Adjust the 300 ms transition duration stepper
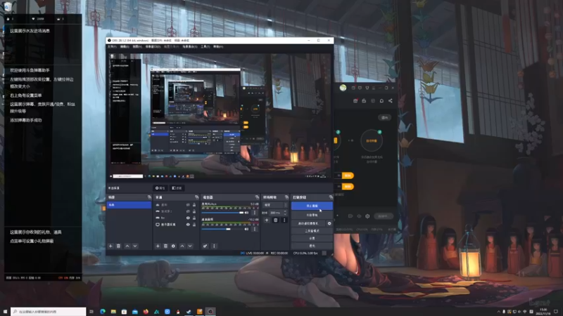Viewport: 563px width, 316px height. pyautogui.click(x=286, y=213)
